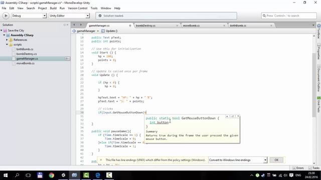Collapse the Save the City solution node
This screenshot has height=180, width=321.
click(2, 30)
